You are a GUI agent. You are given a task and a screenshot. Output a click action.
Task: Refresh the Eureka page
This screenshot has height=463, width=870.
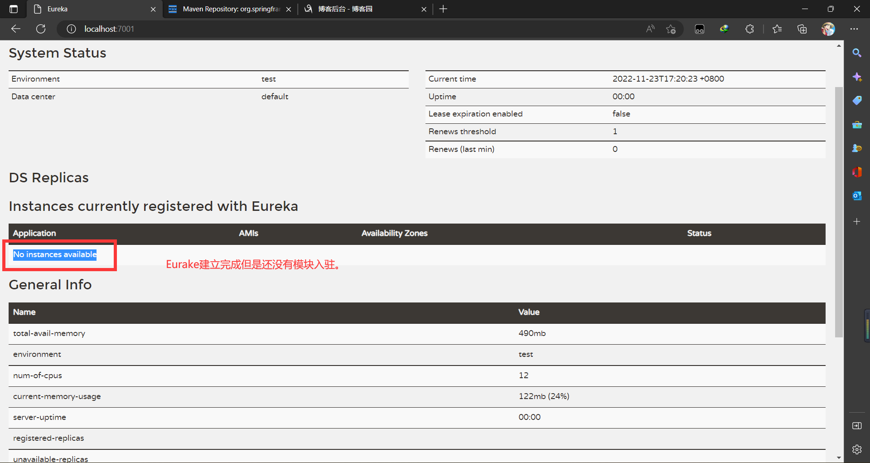tap(41, 29)
